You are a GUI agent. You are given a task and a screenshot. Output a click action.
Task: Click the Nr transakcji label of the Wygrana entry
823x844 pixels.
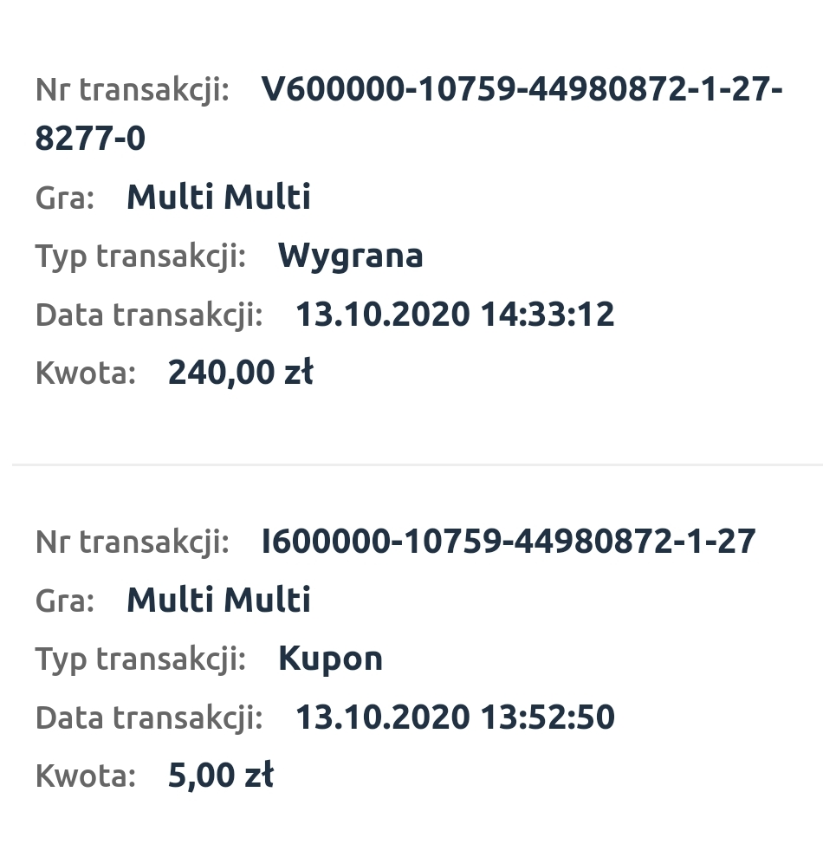point(132,90)
